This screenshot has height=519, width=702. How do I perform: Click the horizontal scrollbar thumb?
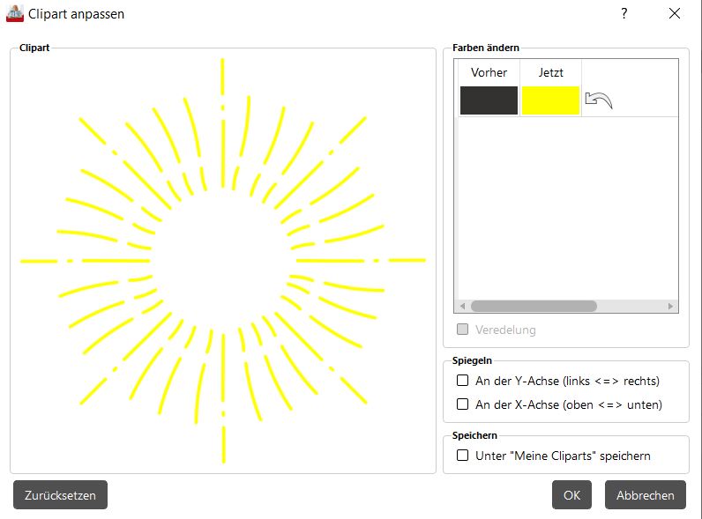tap(534, 307)
